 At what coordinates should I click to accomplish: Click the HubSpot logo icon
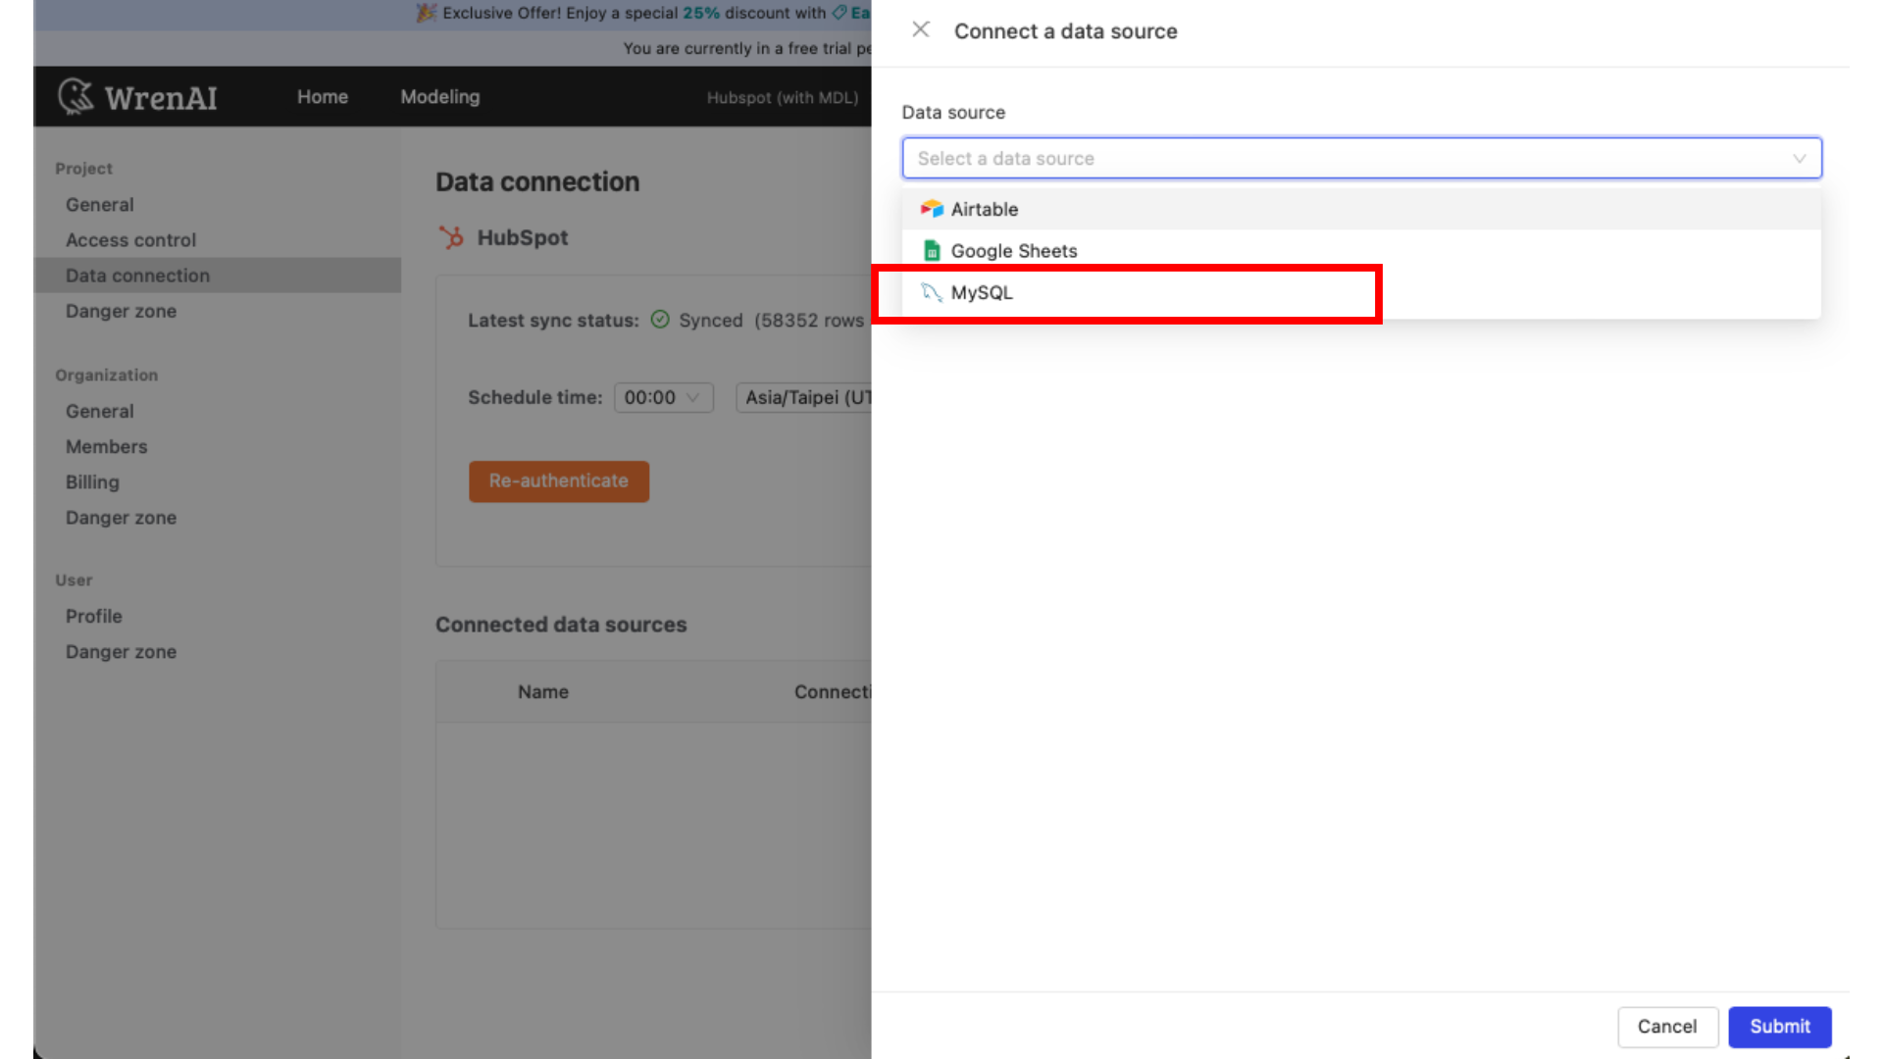(x=451, y=237)
